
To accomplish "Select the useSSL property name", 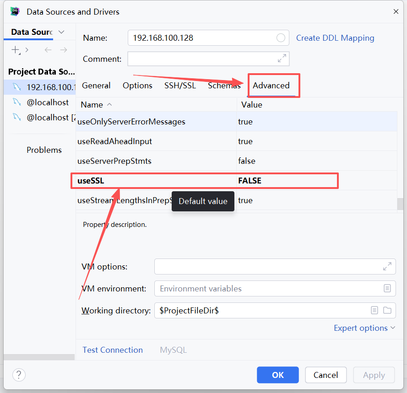I will [91, 181].
